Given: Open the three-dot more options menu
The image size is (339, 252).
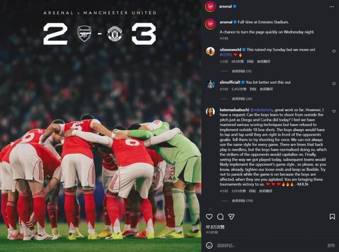Looking at the screenshot, I should (332, 7).
